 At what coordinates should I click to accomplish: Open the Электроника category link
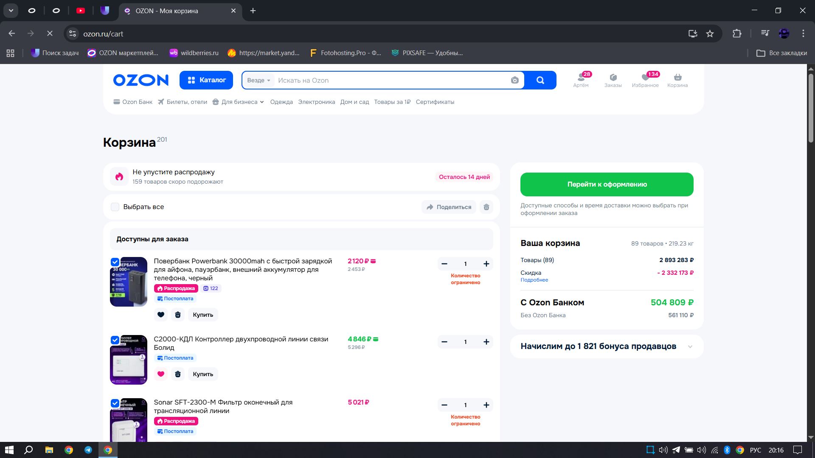316,102
